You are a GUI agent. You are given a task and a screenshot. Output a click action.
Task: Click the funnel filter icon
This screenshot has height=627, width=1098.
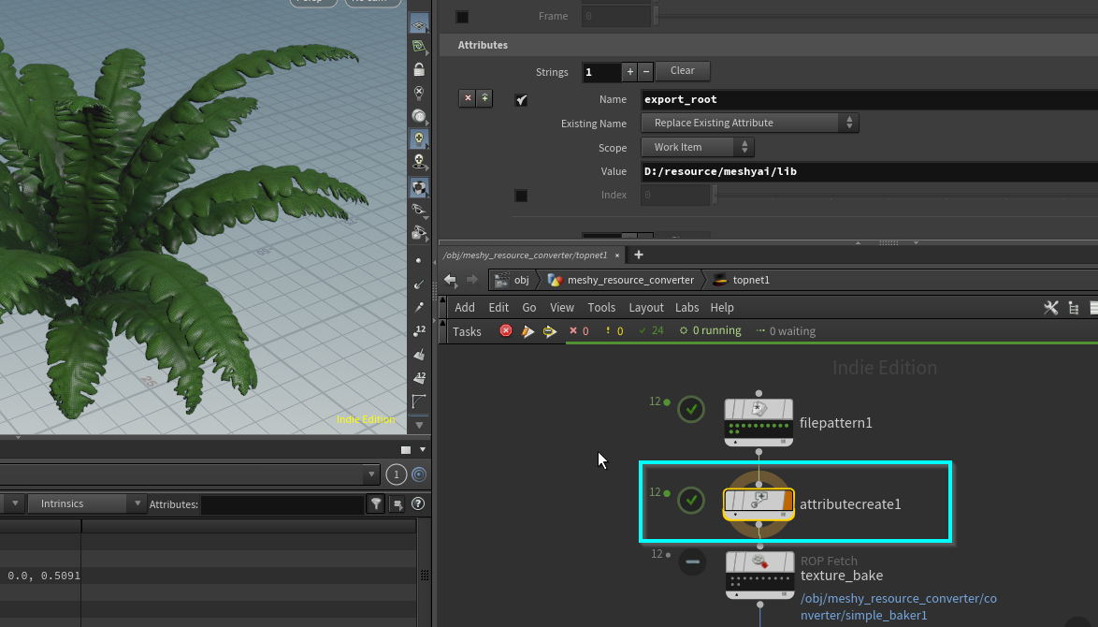(376, 503)
